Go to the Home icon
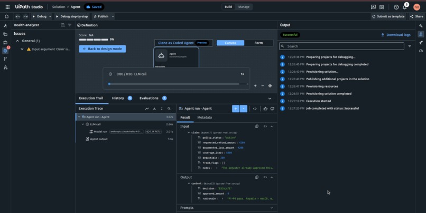426x213 pixels. pyautogui.click(x=6, y=16)
